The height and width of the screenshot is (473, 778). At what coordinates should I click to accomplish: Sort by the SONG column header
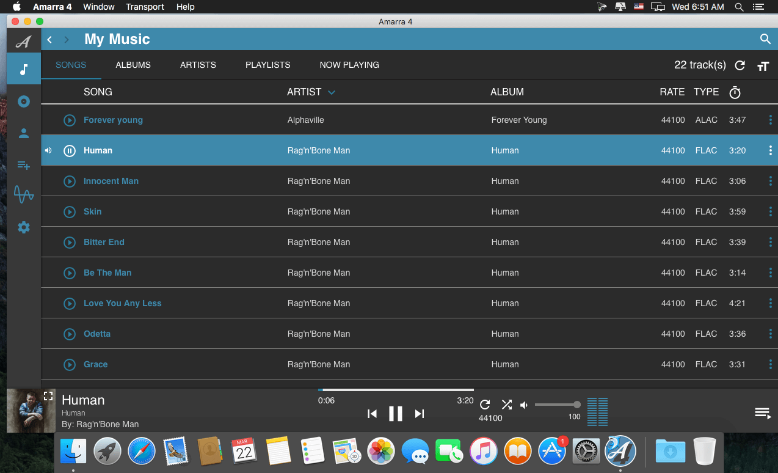98,92
